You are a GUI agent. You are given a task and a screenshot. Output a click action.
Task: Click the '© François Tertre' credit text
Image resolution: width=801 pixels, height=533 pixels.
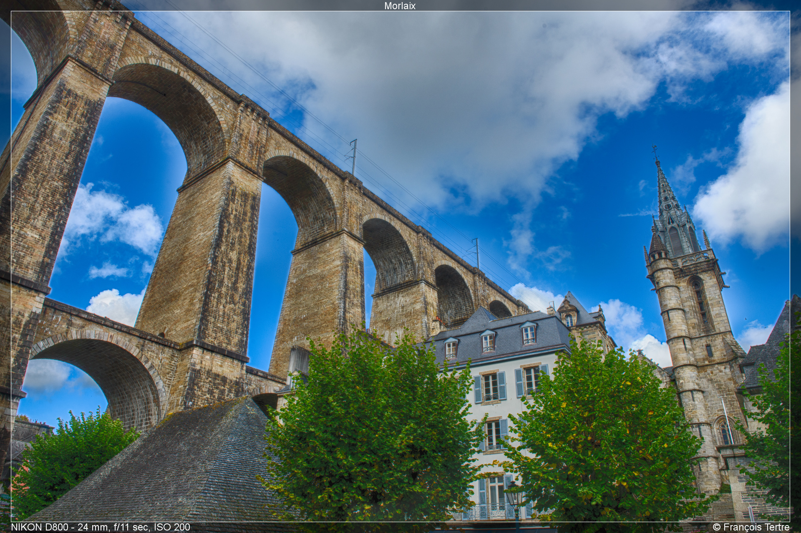751,527
